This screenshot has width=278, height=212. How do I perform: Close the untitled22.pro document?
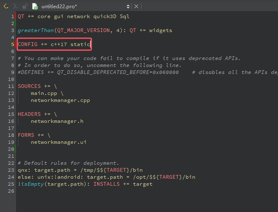[136, 6]
